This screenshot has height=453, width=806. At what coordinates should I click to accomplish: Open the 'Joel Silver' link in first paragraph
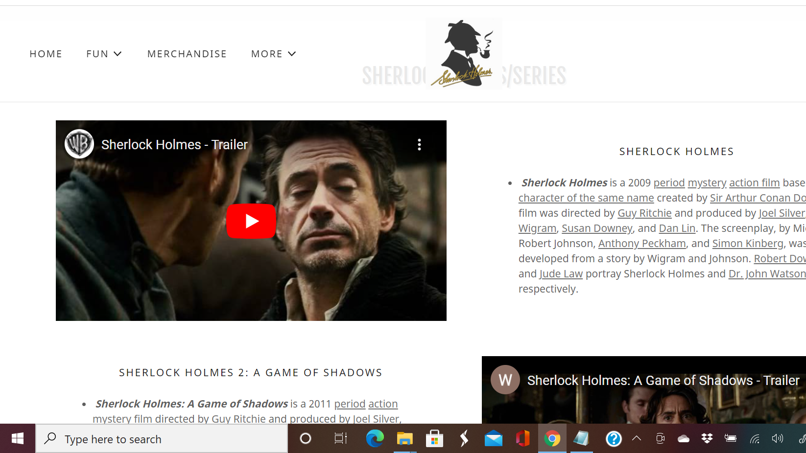point(782,213)
